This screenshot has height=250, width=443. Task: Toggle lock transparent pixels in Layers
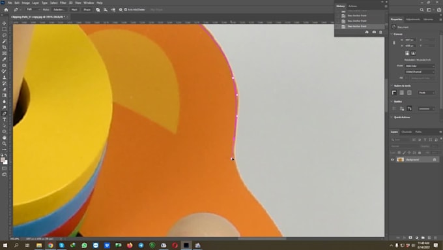point(399,153)
